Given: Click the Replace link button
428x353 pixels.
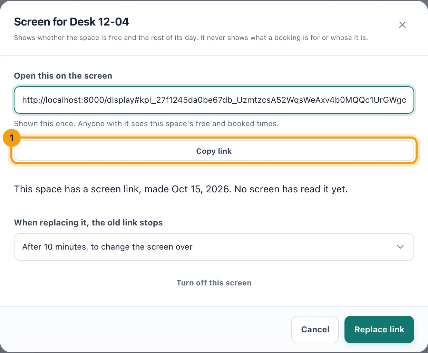Looking at the screenshot, I should click(379, 330).
